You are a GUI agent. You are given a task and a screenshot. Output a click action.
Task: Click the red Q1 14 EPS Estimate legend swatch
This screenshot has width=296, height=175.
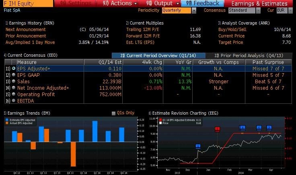tap(160, 120)
